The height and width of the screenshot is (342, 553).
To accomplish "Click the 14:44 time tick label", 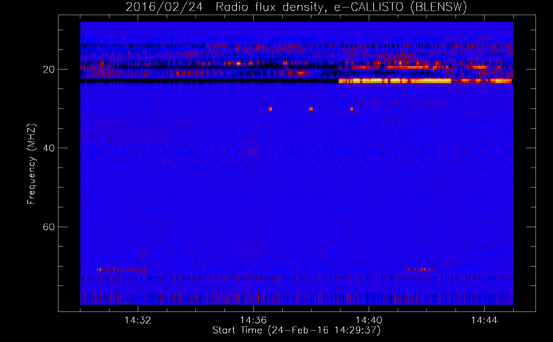I will tap(484, 320).
